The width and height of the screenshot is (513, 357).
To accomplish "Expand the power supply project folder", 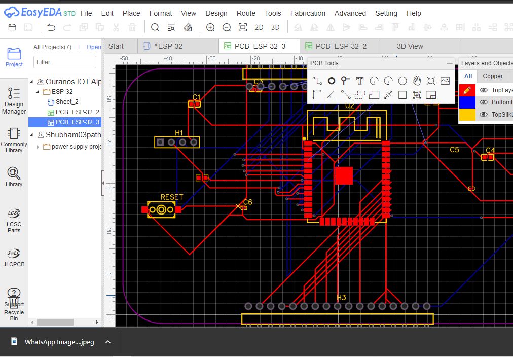I will (39, 147).
